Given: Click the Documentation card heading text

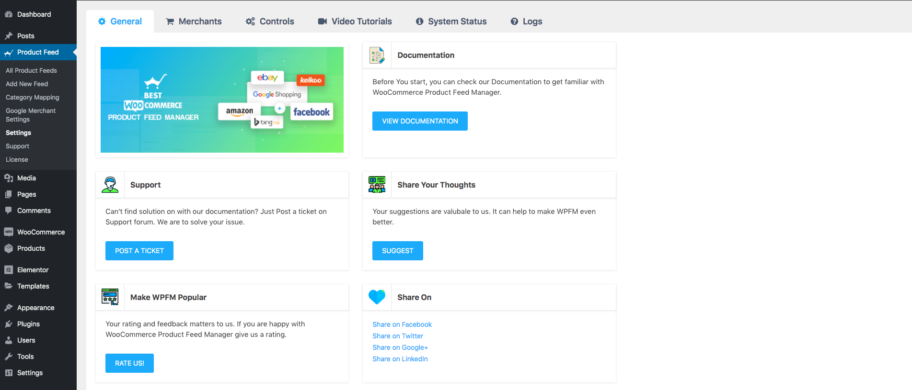Looking at the screenshot, I should pos(426,56).
